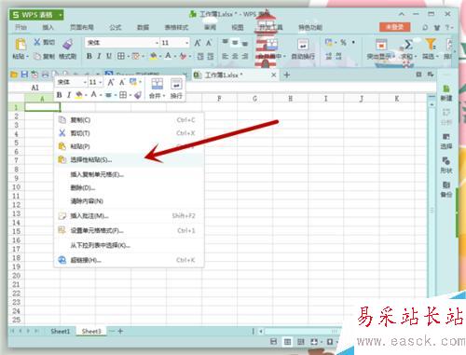
Task: Click the borders icon in the mini toolbar
Action: (x=123, y=95)
